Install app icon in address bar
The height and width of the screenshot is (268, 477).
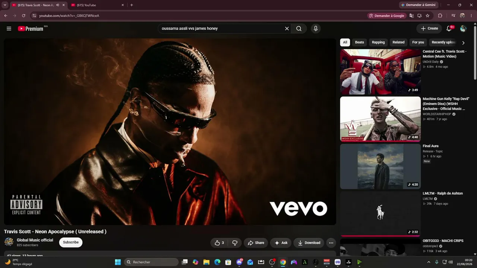tap(419, 16)
